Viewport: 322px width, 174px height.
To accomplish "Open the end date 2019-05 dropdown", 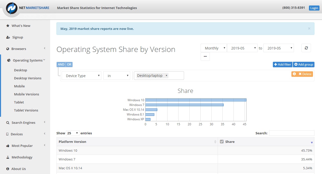I will coord(279,48).
